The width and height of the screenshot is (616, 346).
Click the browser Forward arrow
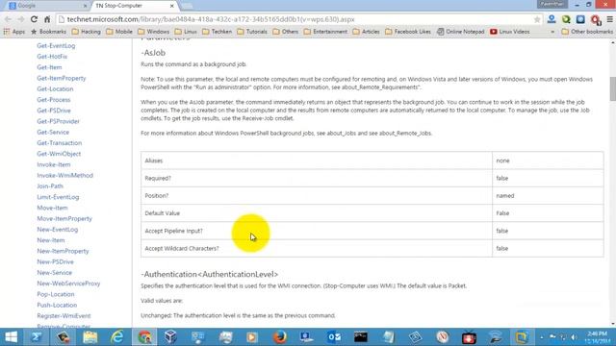pos(21,19)
